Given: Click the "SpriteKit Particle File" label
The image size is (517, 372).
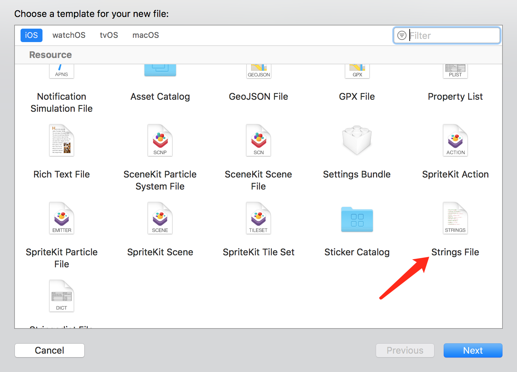Looking at the screenshot, I should click(62, 258).
